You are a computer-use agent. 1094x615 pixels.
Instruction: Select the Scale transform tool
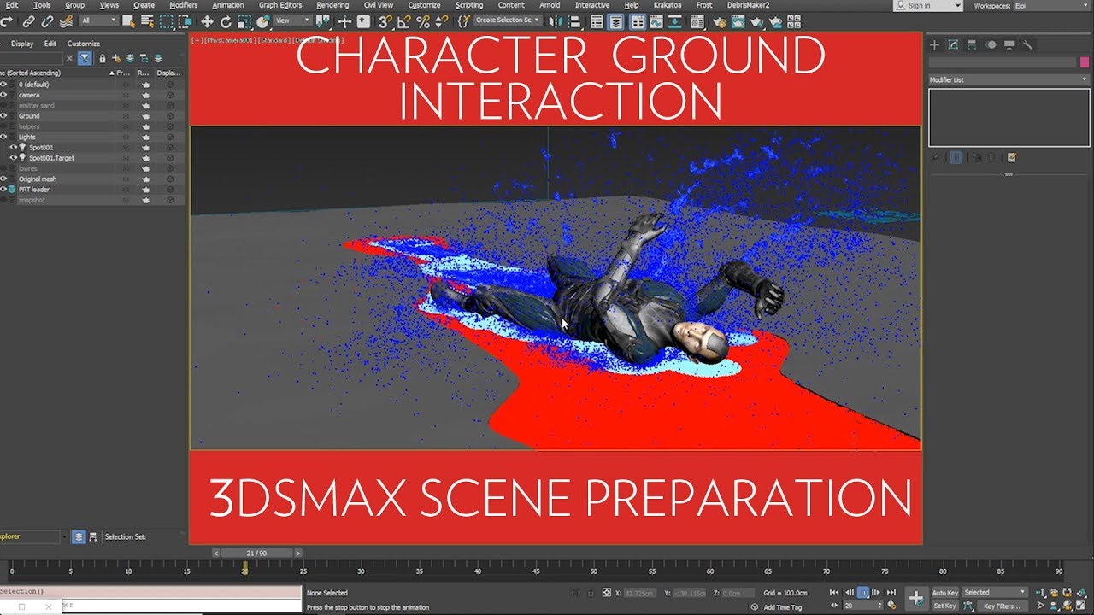click(x=244, y=21)
